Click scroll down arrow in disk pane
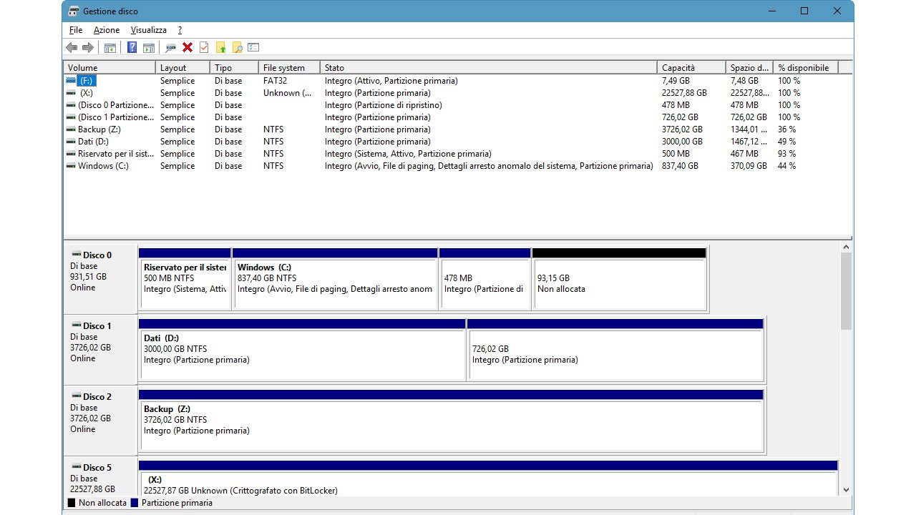Screen dimensions: 916x515 [846, 490]
